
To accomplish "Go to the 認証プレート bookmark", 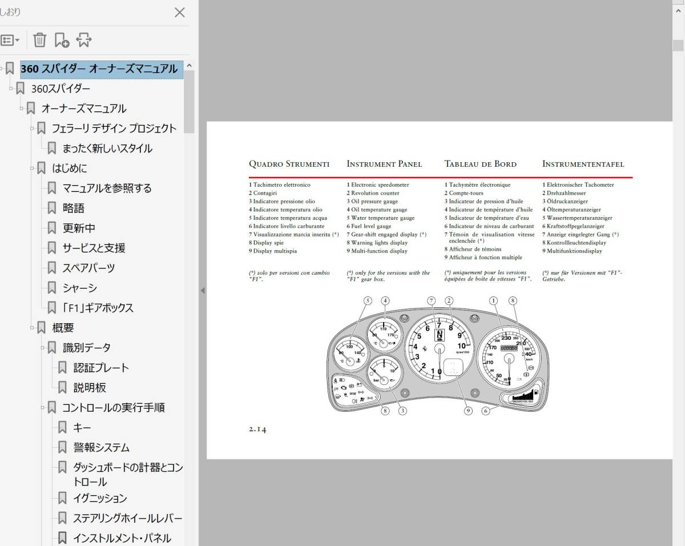I will (101, 368).
